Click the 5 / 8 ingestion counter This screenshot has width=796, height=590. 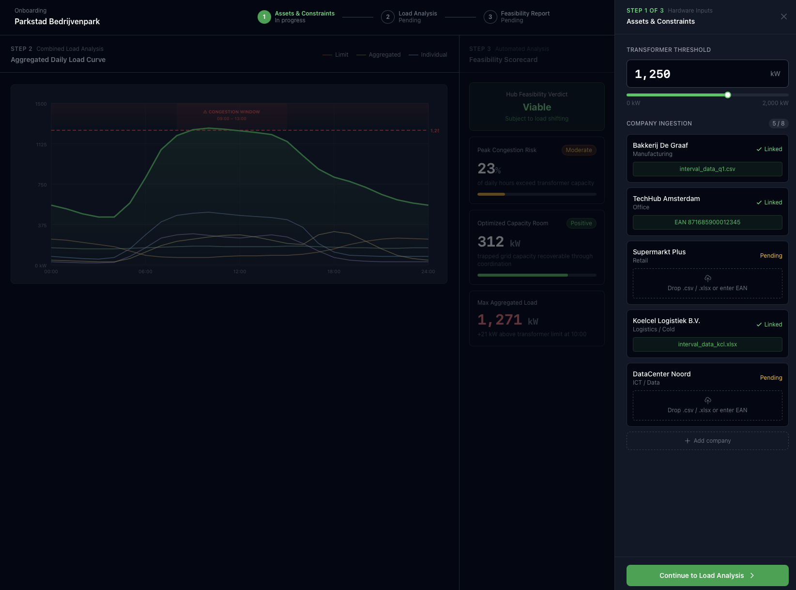[778, 124]
